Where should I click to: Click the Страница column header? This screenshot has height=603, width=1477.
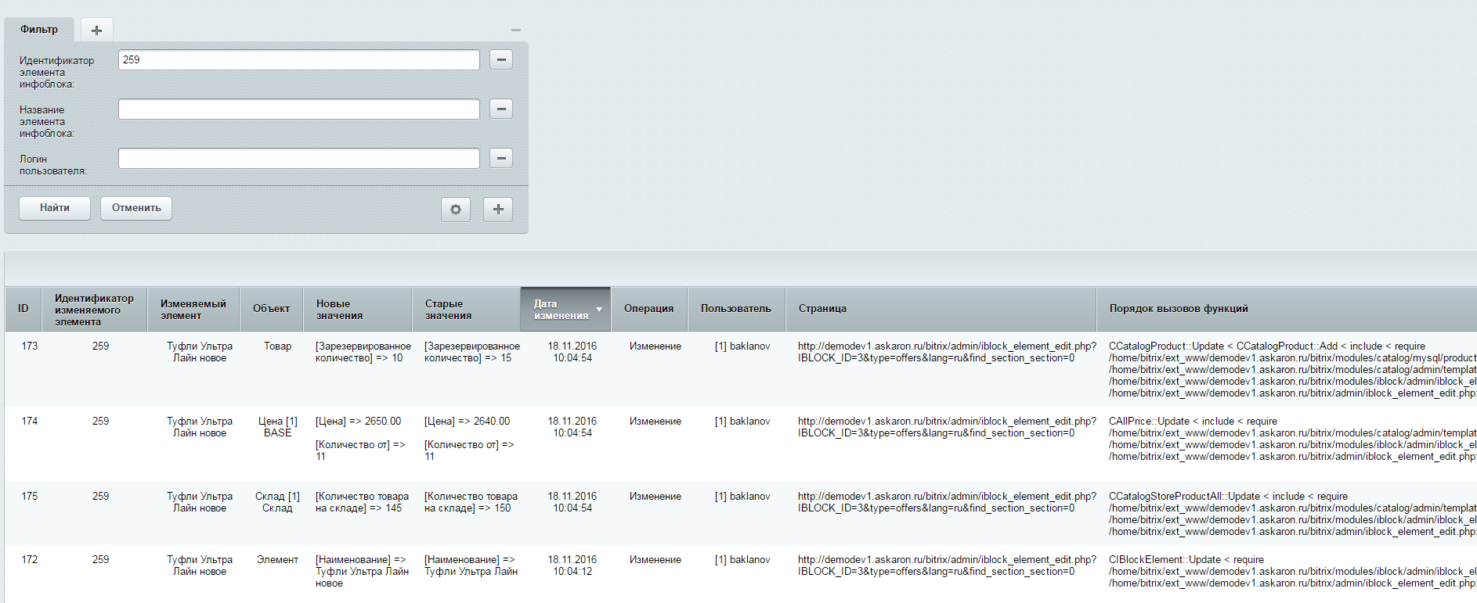[822, 309]
